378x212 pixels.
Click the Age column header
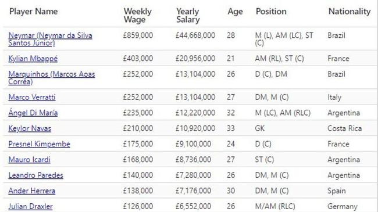(x=235, y=12)
